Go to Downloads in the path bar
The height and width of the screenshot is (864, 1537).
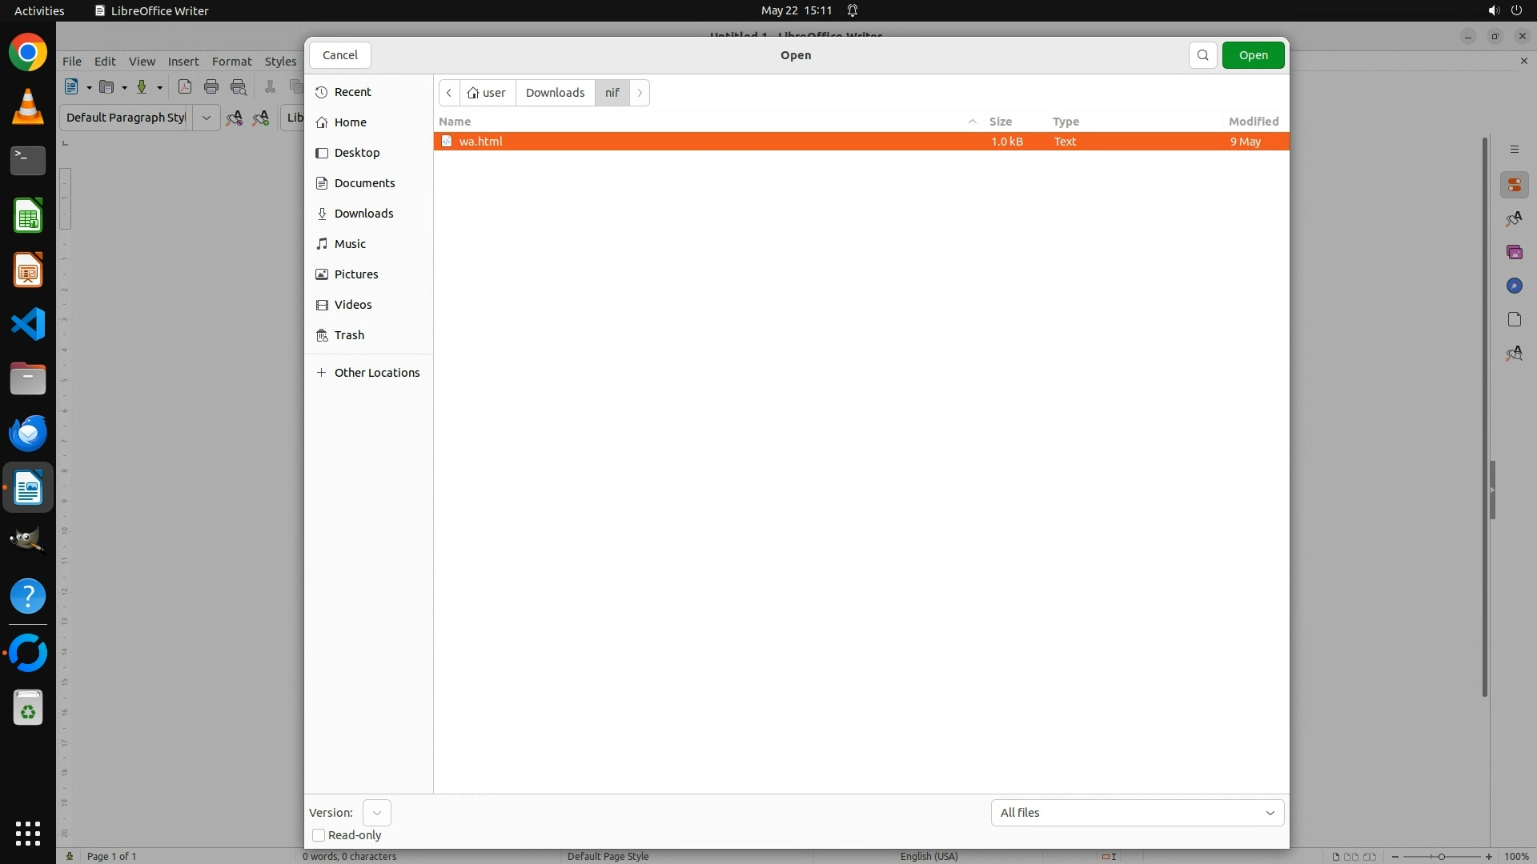coord(555,93)
